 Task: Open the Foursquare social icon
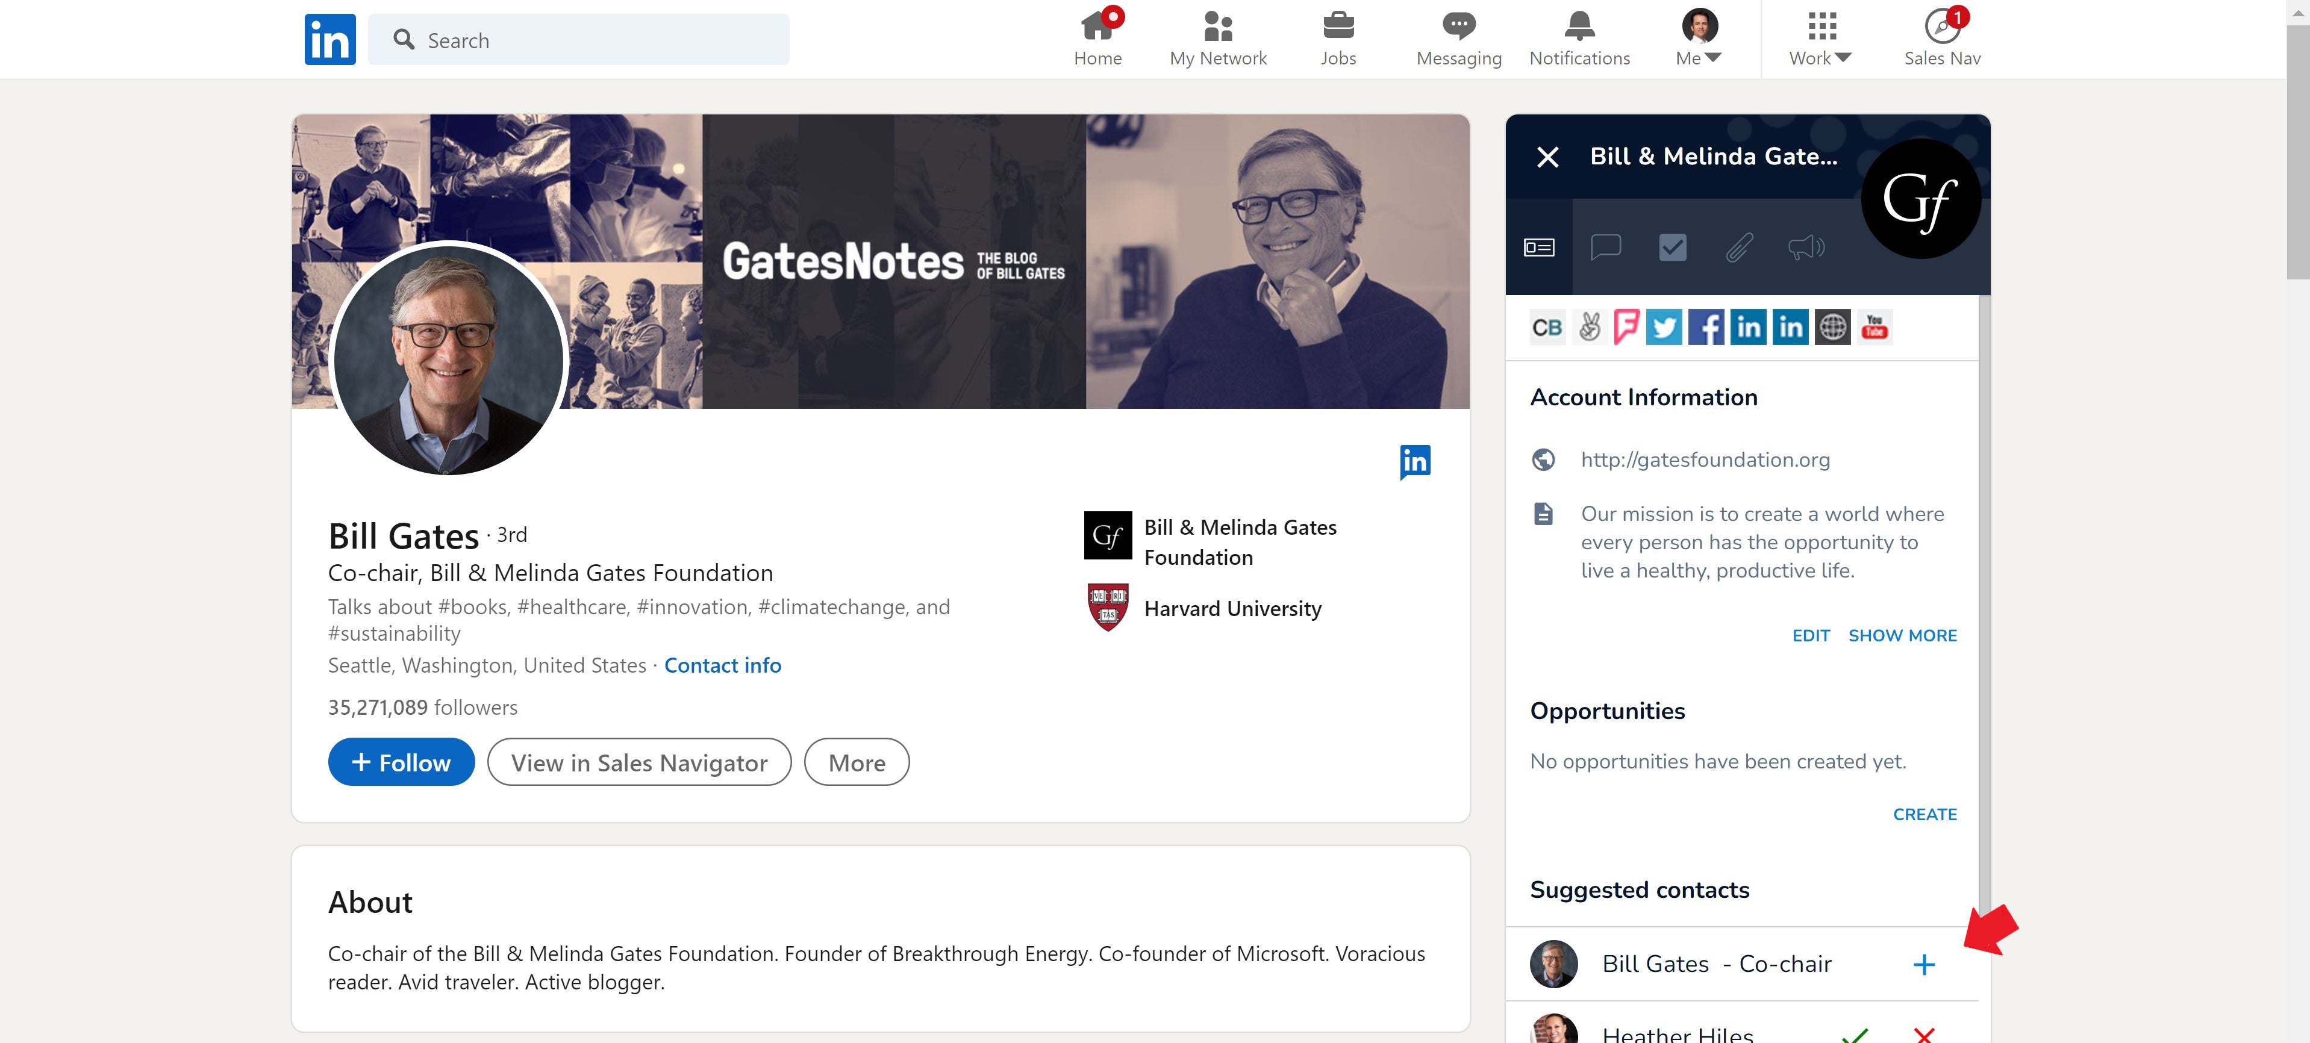[1626, 328]
